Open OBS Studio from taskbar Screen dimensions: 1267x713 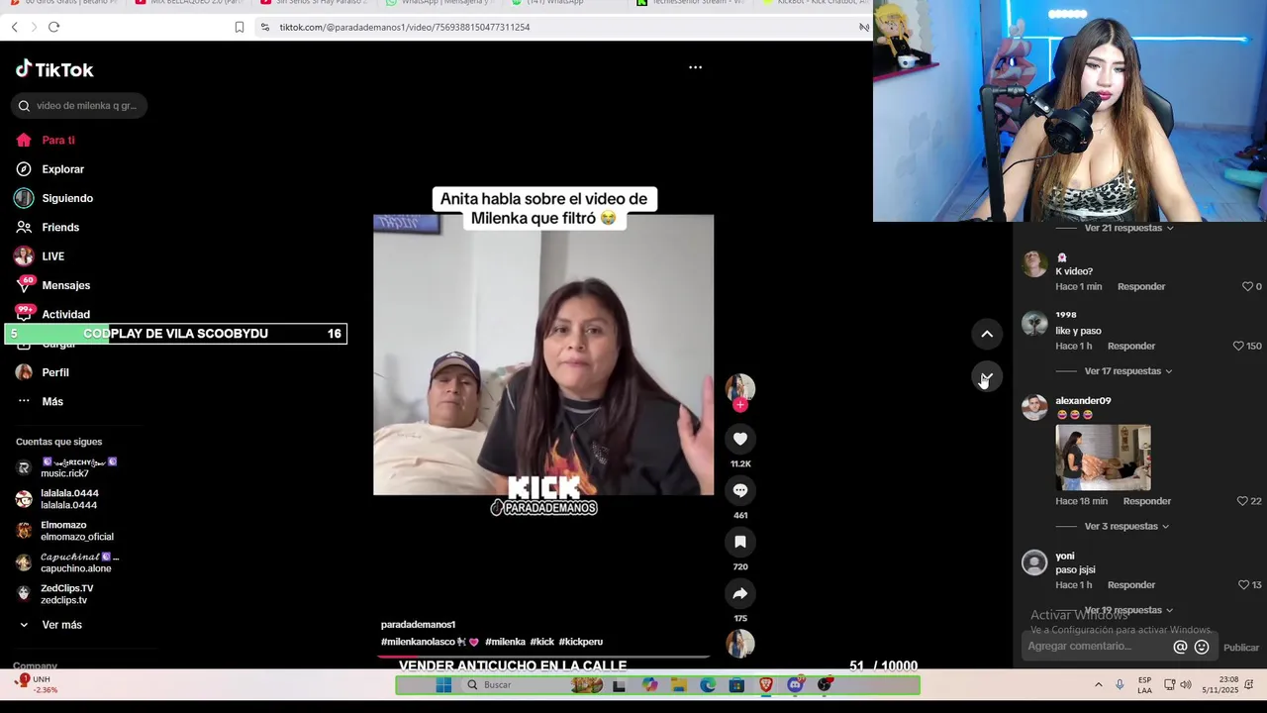click(825, 685)
